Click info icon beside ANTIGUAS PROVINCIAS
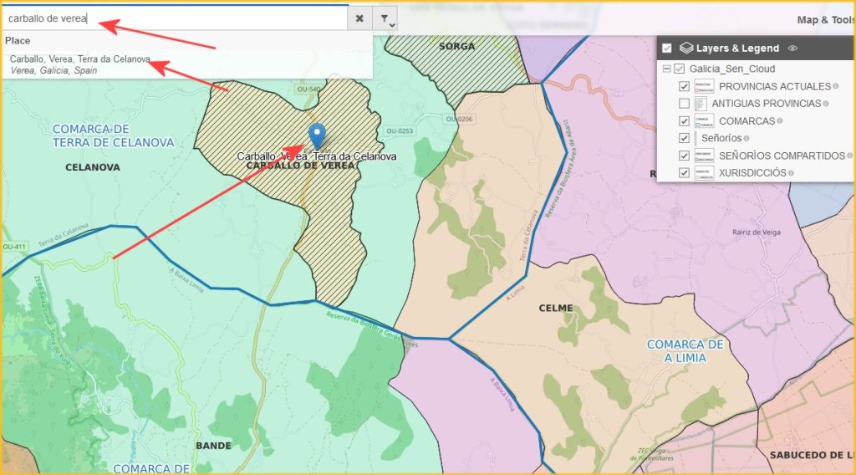856x475 pixels. coord(826,104)
